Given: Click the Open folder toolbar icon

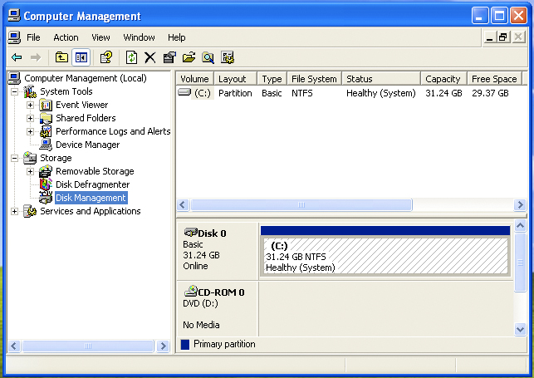Looking at the screenshot, I should (189, 57).
